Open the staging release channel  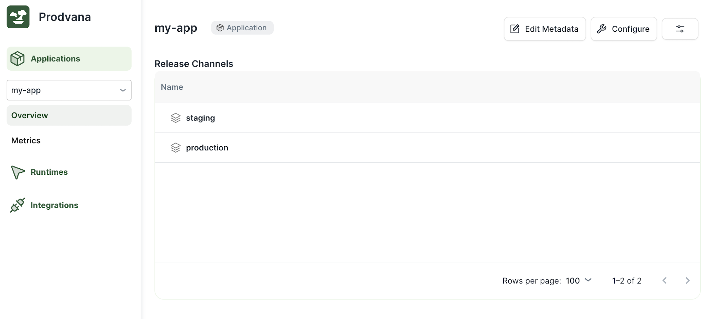pos(200,118)
